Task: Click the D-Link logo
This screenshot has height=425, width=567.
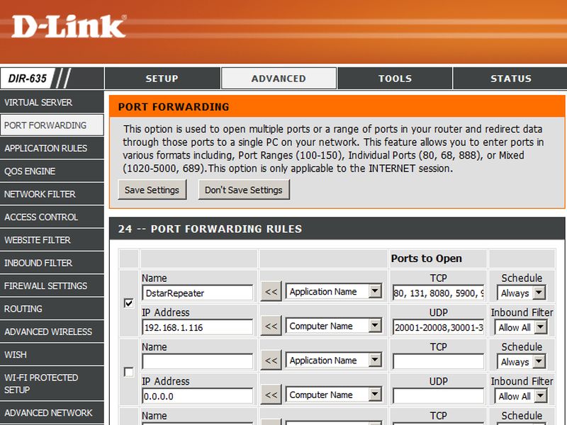Action: point(69,27)
